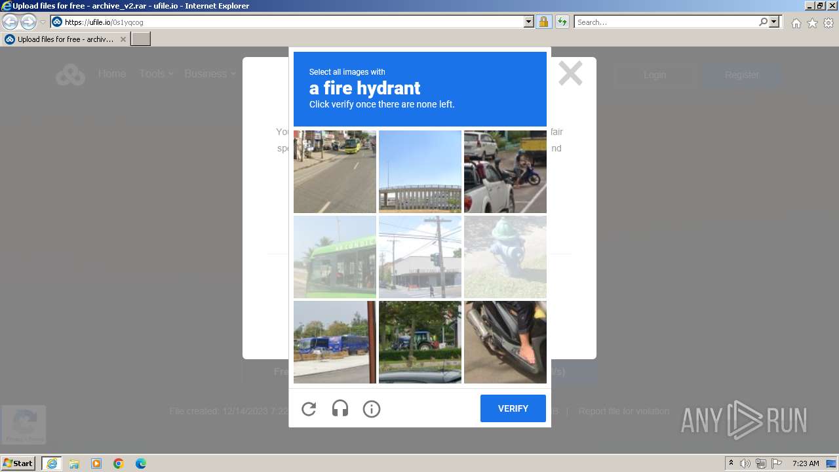
Task: Close the dialog with the X icon
Action: [570, 73]
